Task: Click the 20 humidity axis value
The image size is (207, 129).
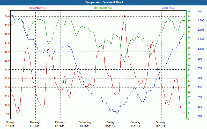Action: (189, 97)
